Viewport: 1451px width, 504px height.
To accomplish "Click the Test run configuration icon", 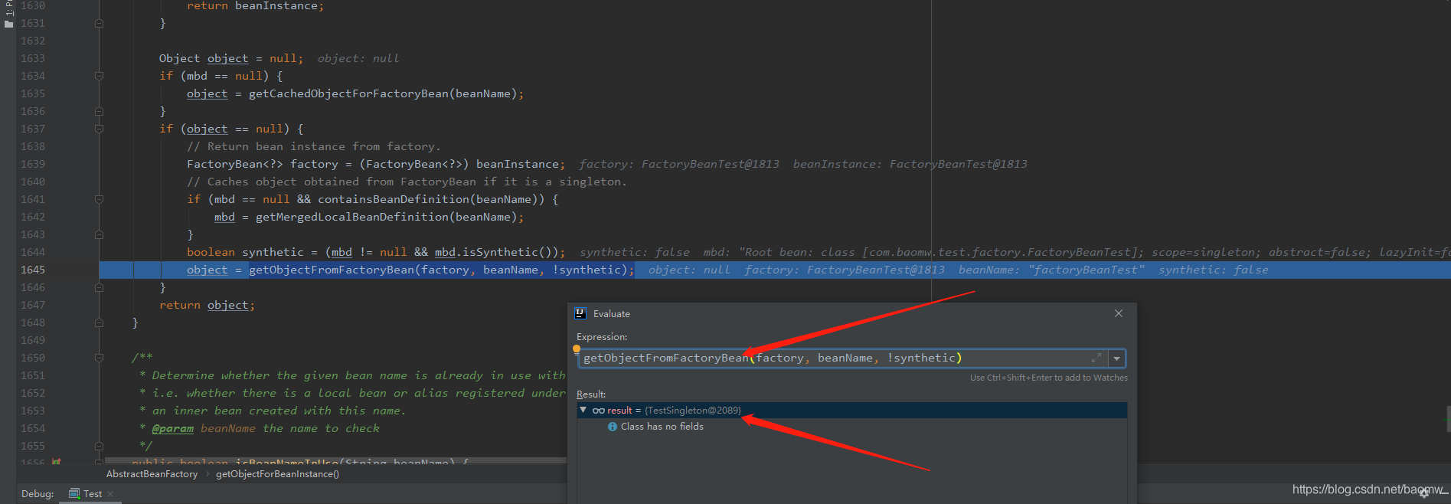I will coord(74,494).
